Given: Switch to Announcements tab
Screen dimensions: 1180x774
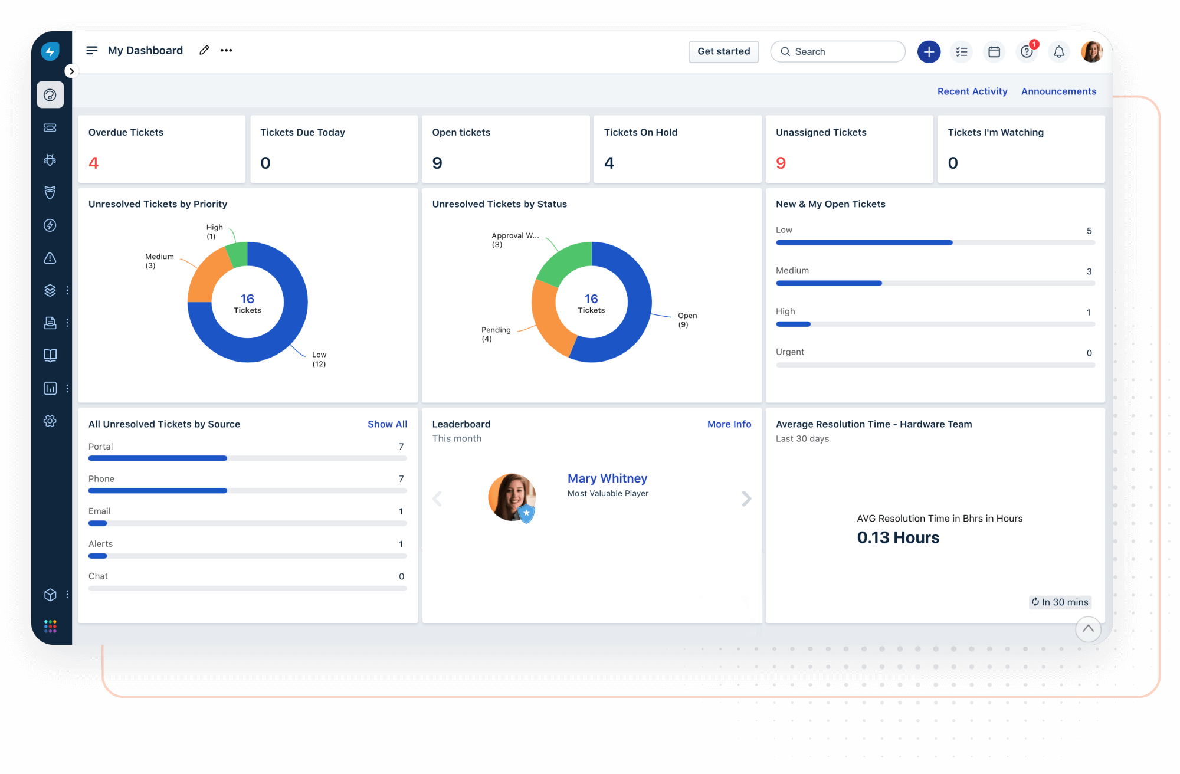Looking at the screenshot, I should 1058,91.
